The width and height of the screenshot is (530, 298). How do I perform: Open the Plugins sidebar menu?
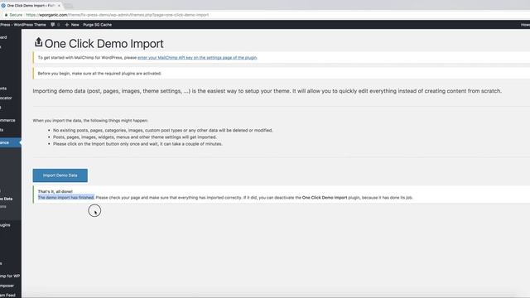pos(5,225)
